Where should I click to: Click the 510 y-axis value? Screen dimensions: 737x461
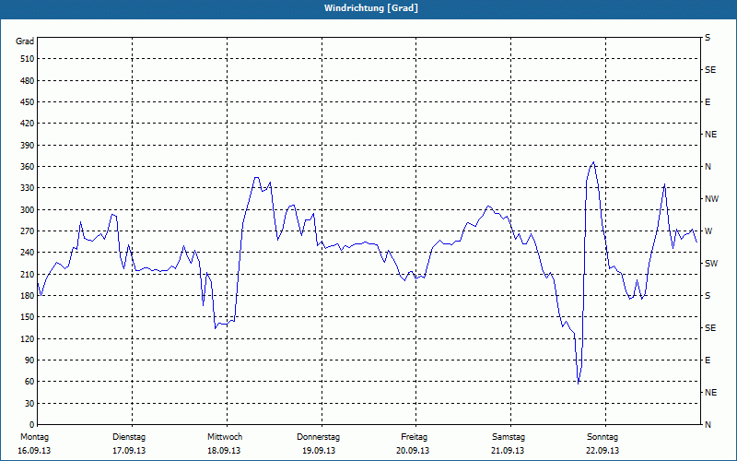[28, 59]
